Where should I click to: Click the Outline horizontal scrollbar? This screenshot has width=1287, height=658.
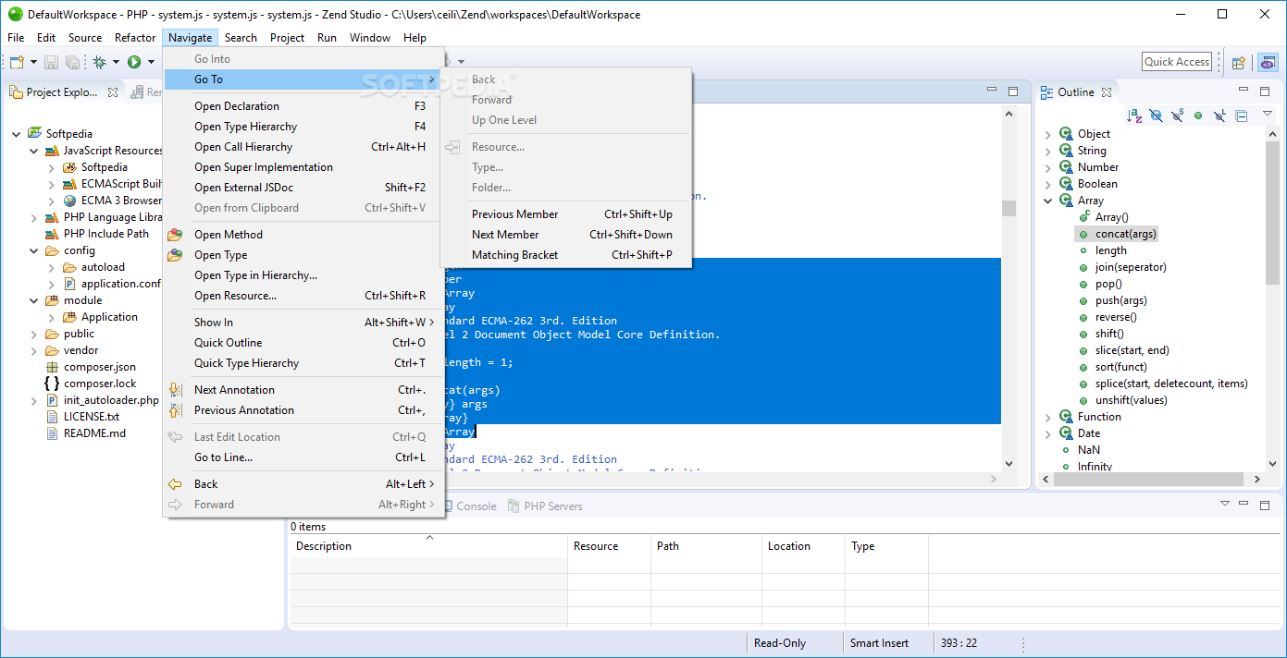[1146, 479]
